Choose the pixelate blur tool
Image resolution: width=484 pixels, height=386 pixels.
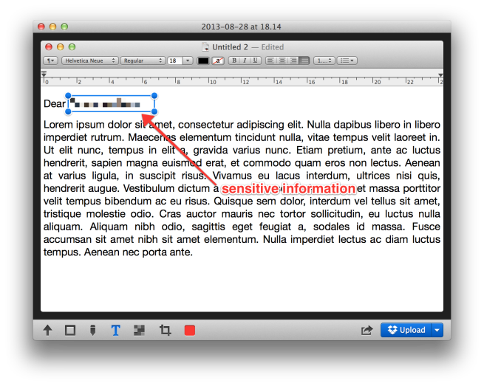(139, 331)
